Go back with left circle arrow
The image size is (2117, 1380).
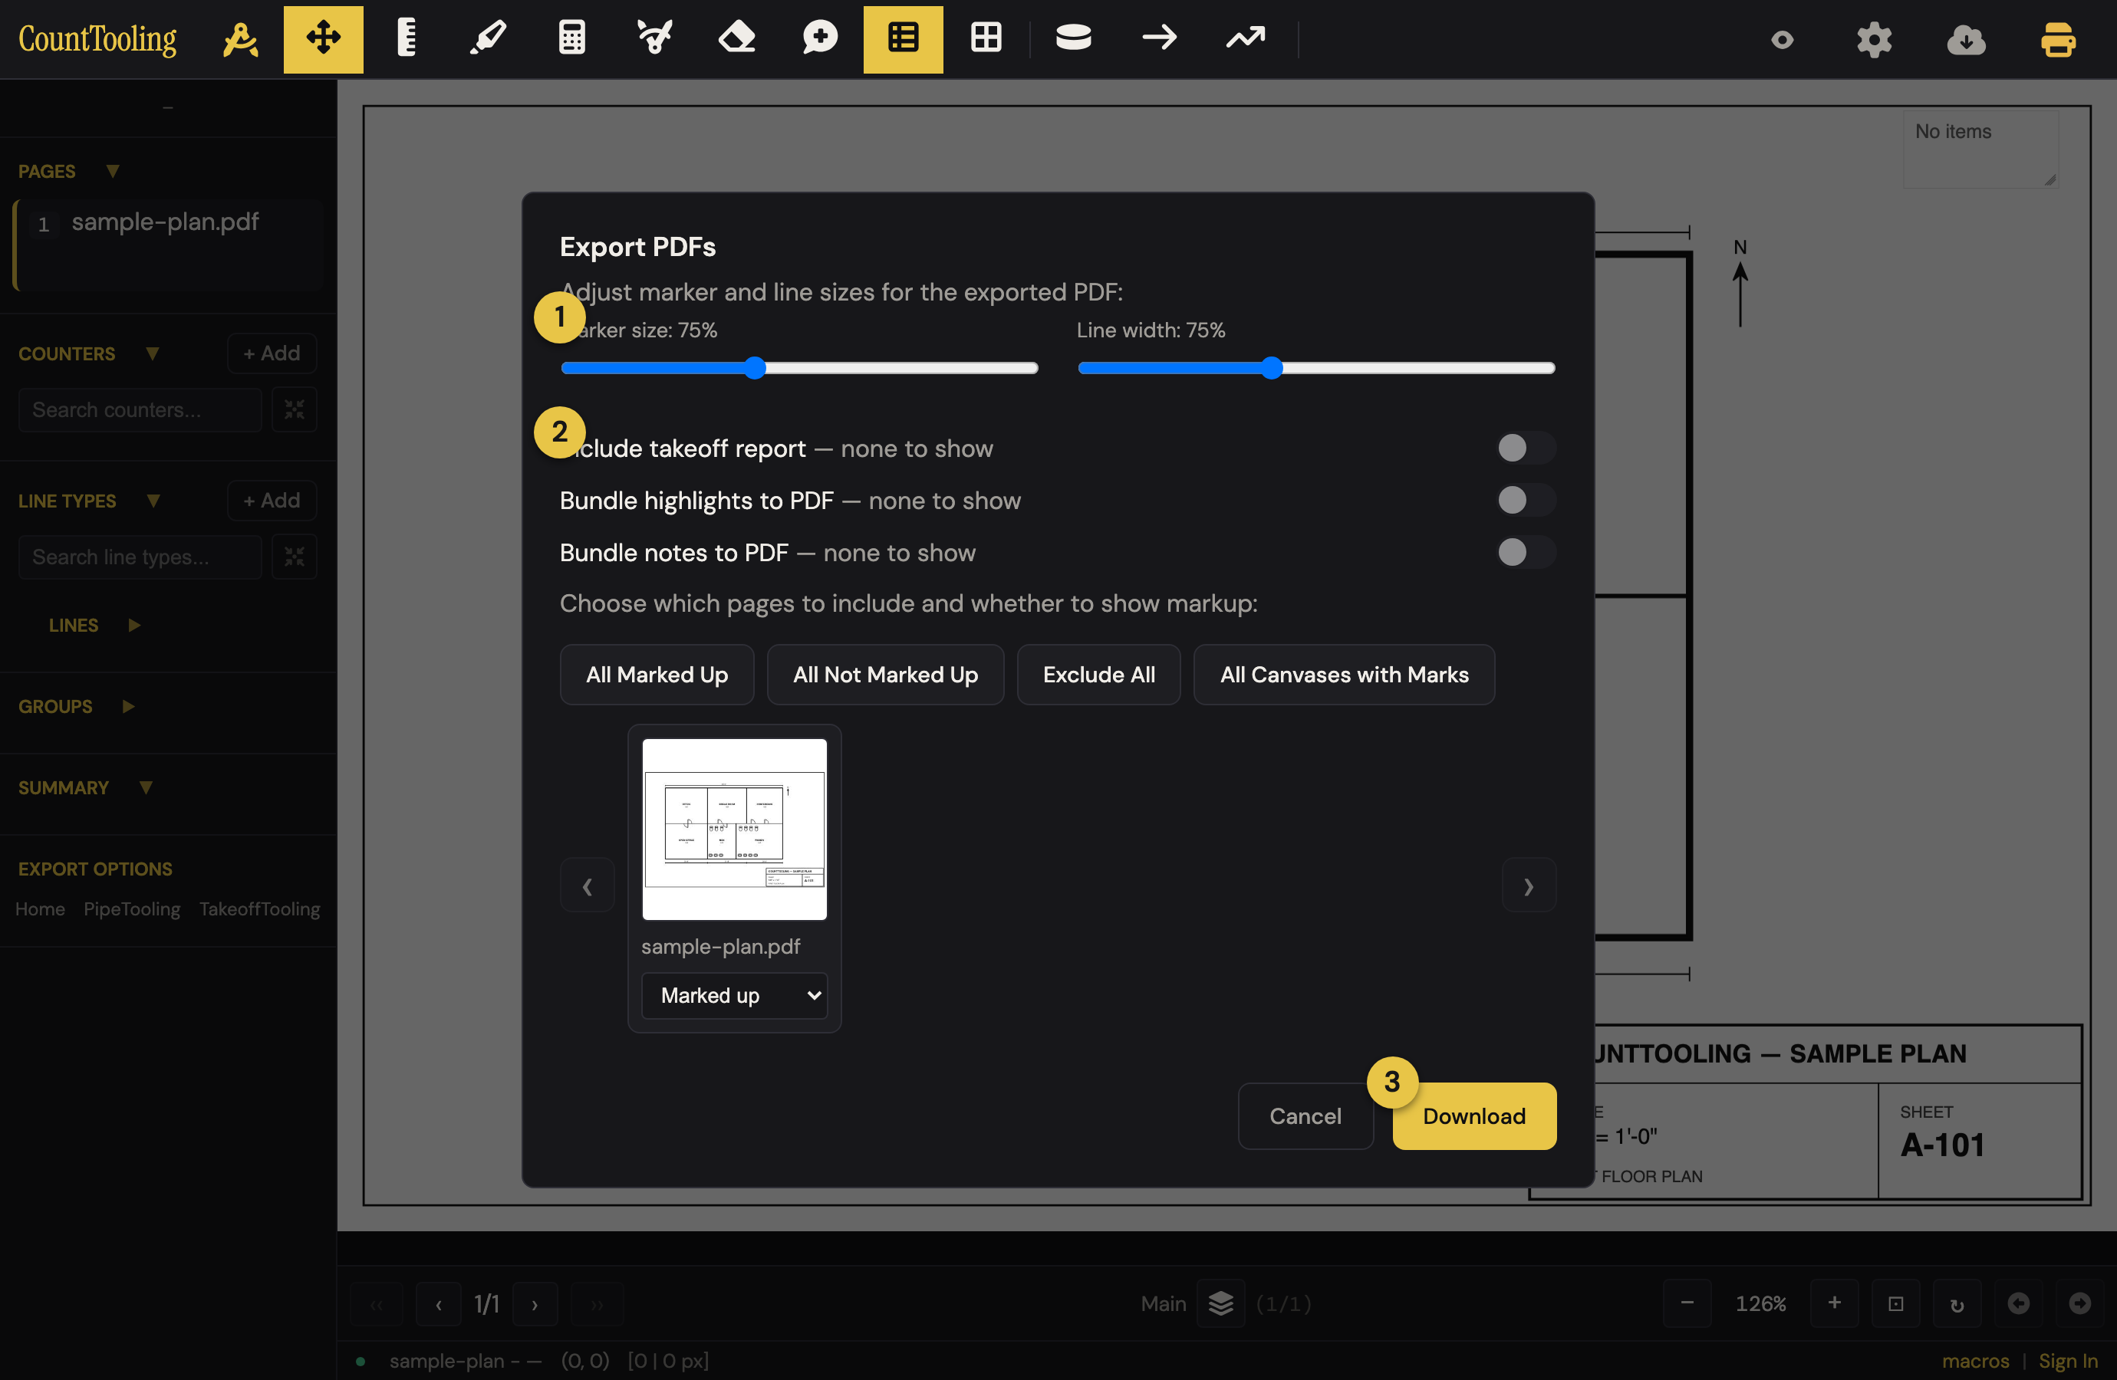(2018, 1303)
